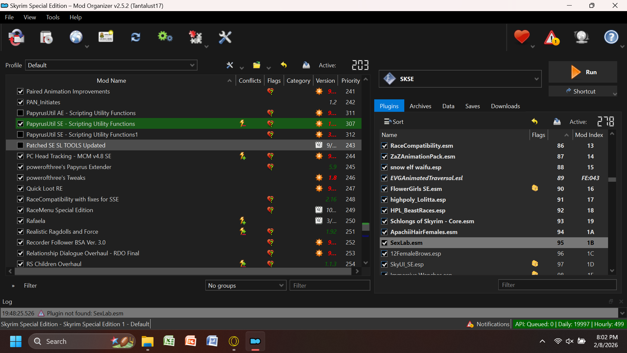Click create backup icon in Plugins panel
627x353 pixels.
click(557, 122)
